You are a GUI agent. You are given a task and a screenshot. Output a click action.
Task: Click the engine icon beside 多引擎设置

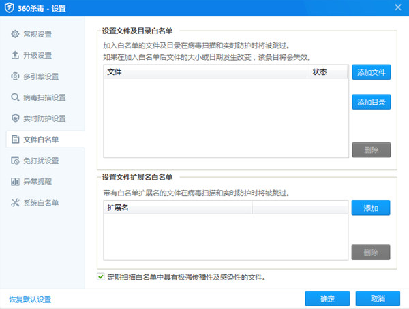pyautogui.click(x=15, y=76)
